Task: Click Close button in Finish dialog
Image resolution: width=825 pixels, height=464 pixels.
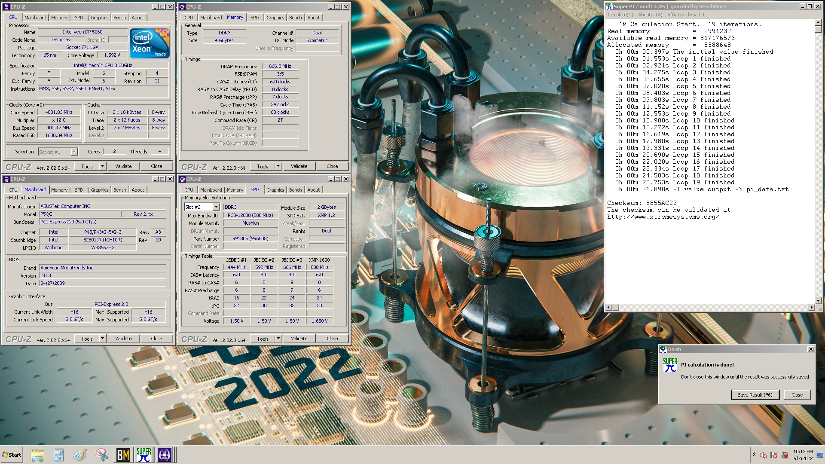Action: click(x=797, y=395)
